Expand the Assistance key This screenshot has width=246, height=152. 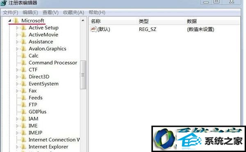tap(17, 42)
